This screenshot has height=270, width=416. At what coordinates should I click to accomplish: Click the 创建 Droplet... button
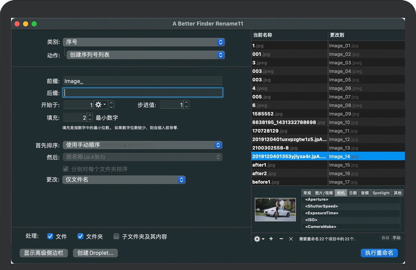tap(95, 253)
